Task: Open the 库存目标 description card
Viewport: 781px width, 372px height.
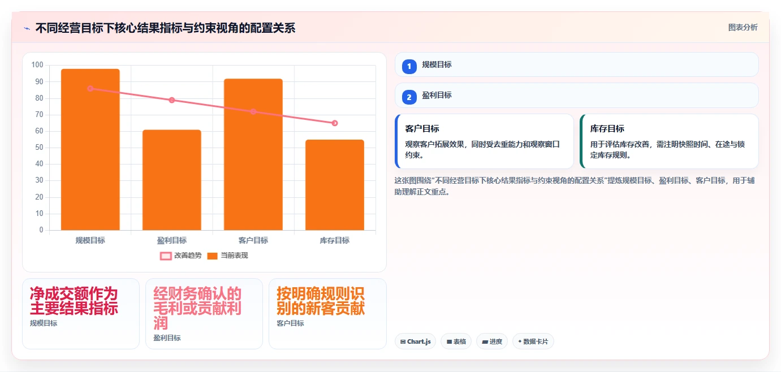Action: (669, 141)
